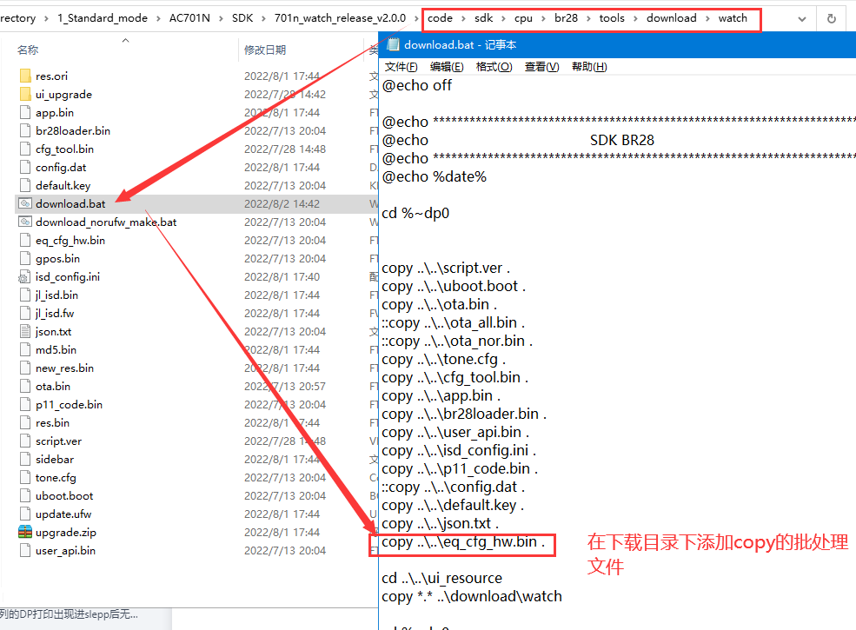The height and width of the screenshot is (630, 856).
Task: Click the uboot.boot file icon
Action: [x=25, y=495]
